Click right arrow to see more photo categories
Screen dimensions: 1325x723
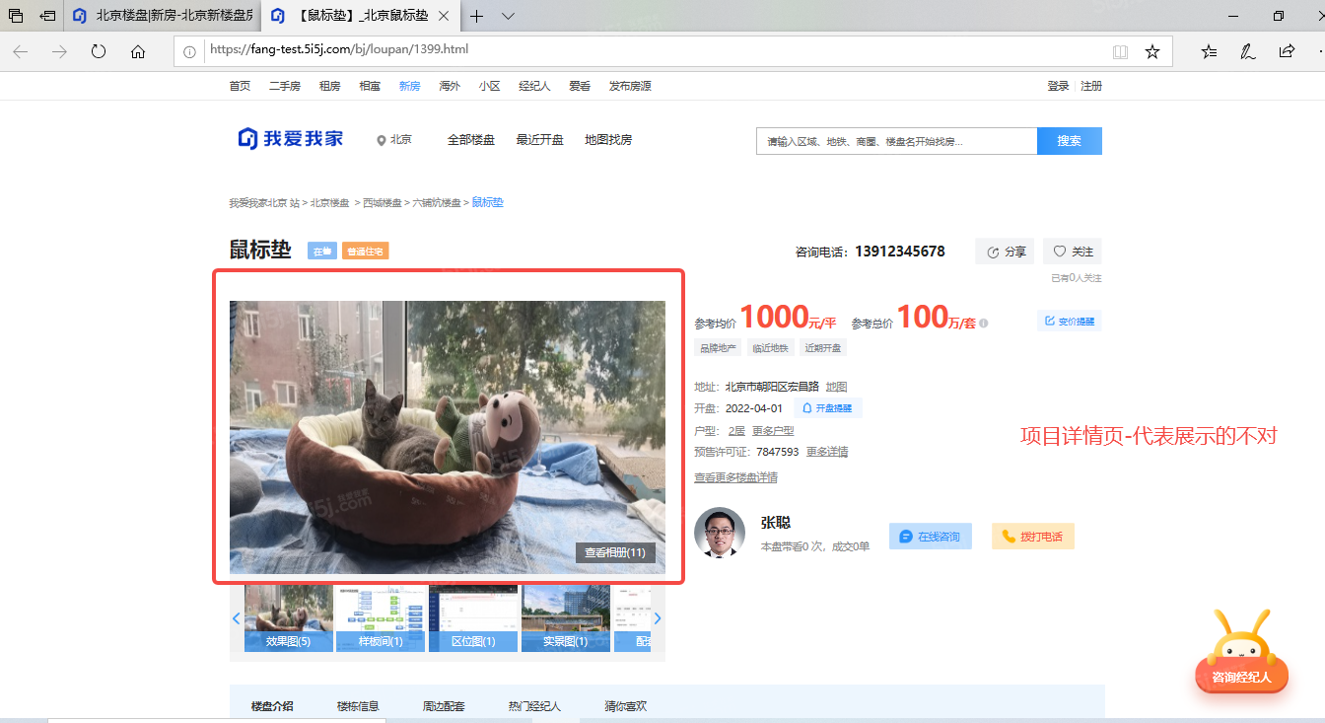click(x=658, y=617)
